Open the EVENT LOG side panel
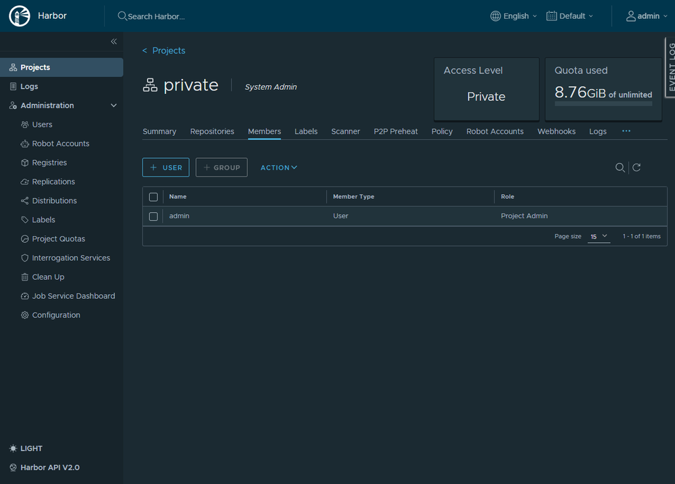675x484 pixels. coord(670,67)
